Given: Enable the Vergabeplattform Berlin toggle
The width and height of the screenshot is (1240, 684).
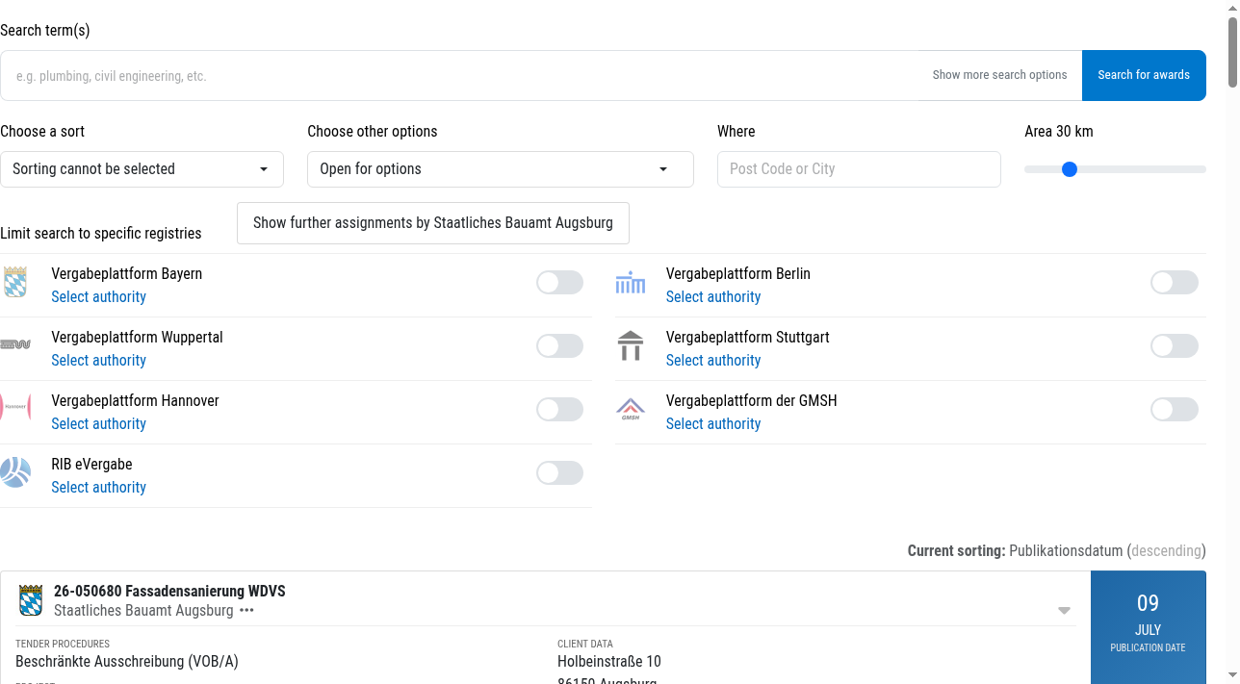Looking at the screenshot, I should tap(1175, 282).
